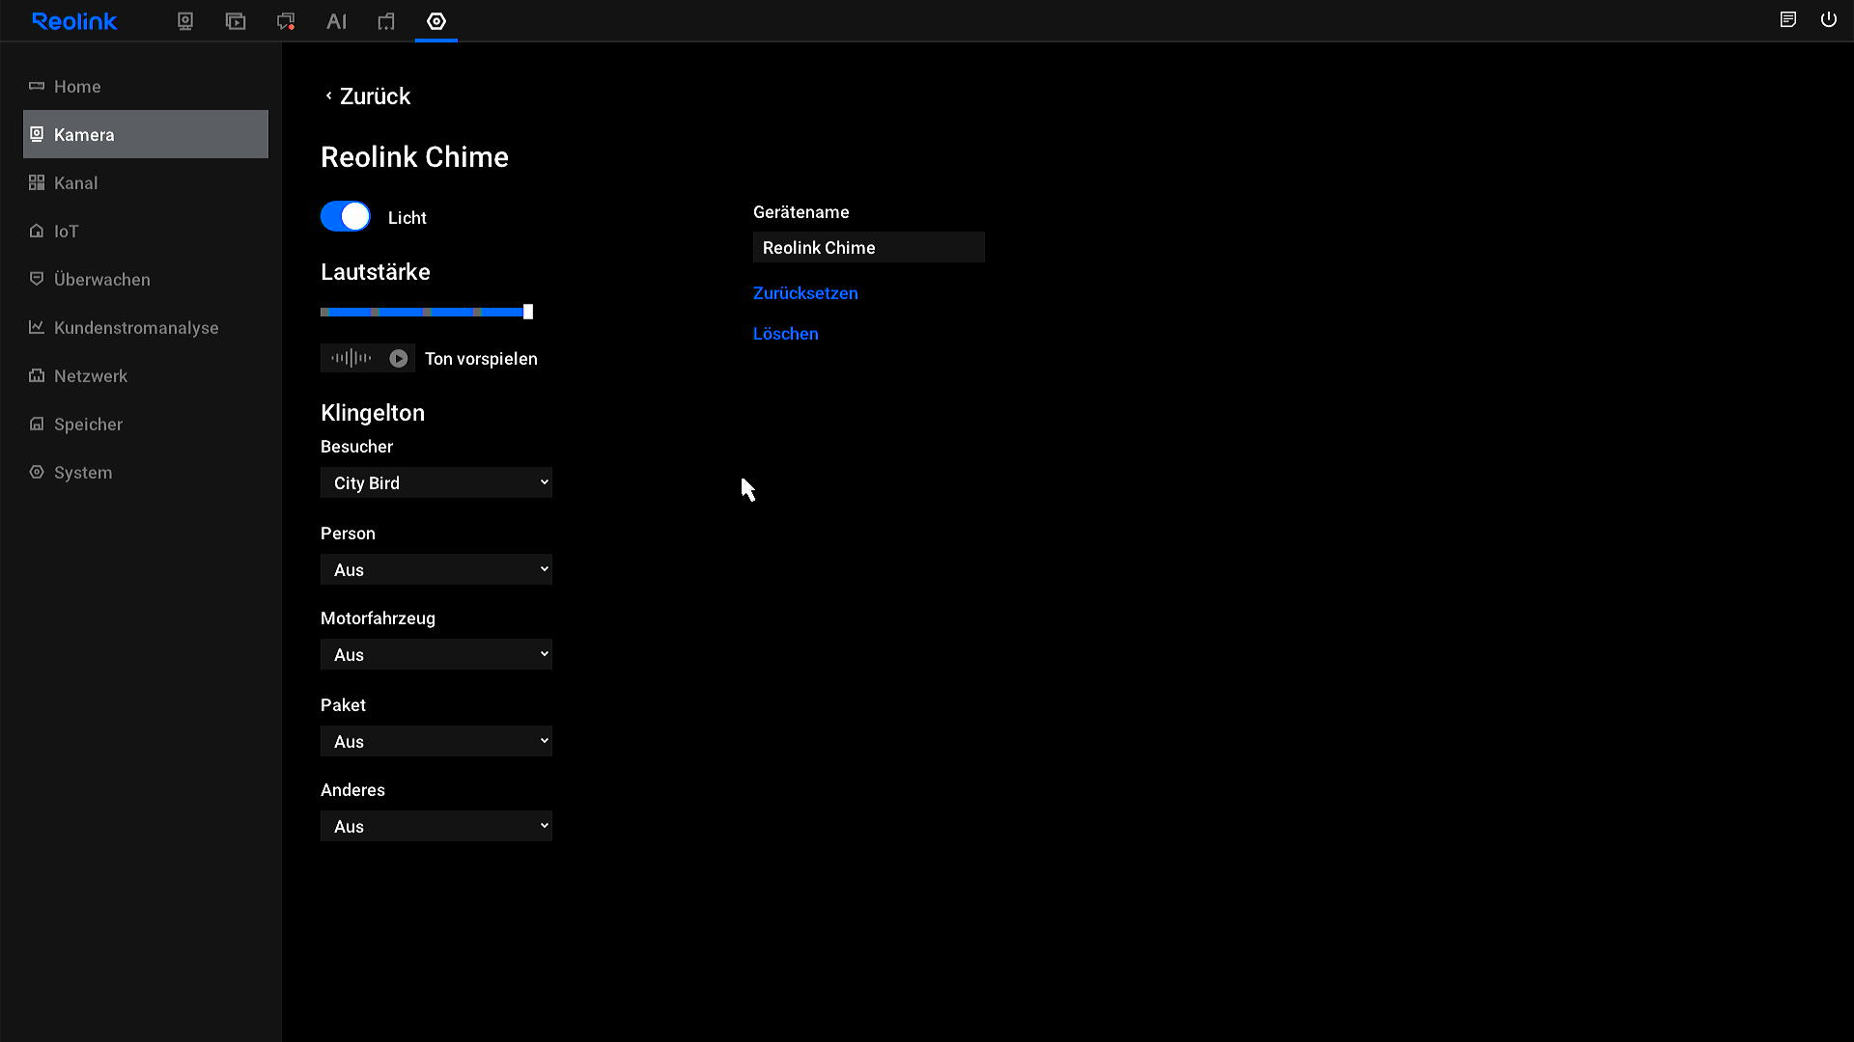
Task: Click the sound waveform icon
Action: (x=351, y=358)
